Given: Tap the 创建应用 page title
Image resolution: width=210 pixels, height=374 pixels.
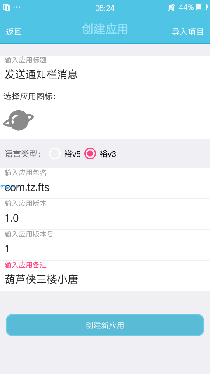Looking at the screenshot, I should tap(105, 29).
